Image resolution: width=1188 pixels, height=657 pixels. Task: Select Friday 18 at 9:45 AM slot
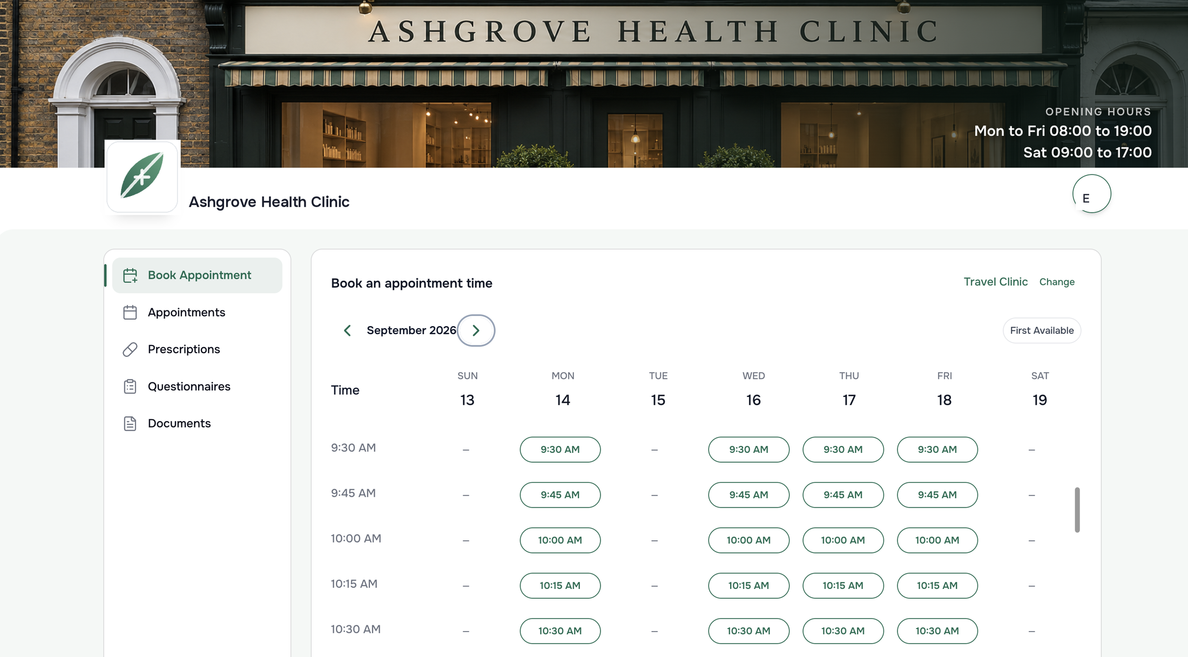(937, 495)
